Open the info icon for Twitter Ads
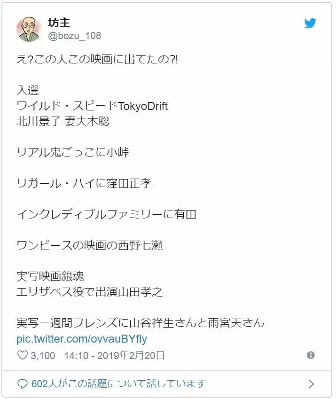This screenshot has height=399, width=336. (x=311, y=355)
